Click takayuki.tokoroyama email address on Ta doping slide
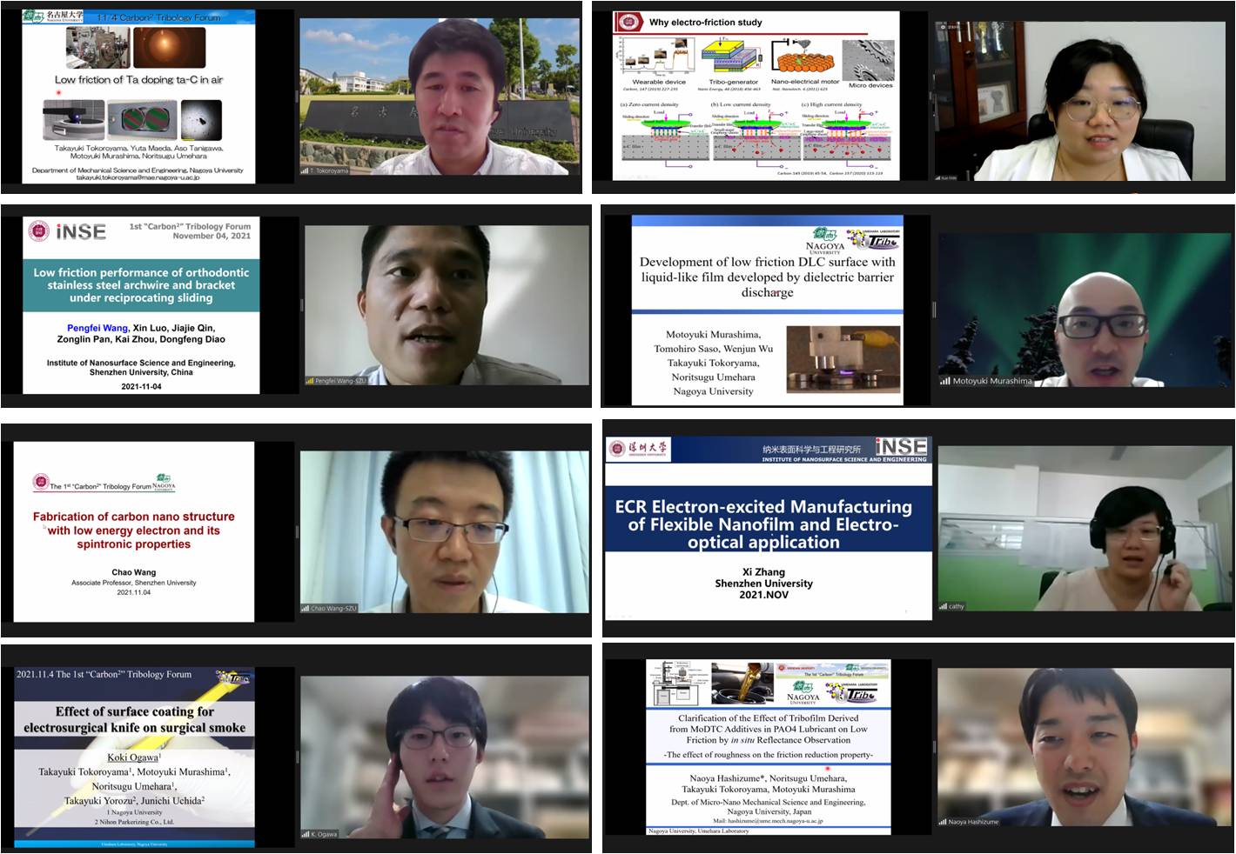This screenshot has height=854, width=1236. click(x=138, y=177)
